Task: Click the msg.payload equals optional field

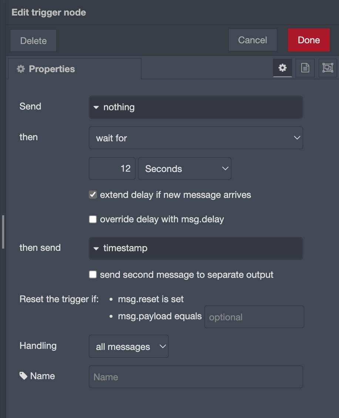Action: (254, 317)
